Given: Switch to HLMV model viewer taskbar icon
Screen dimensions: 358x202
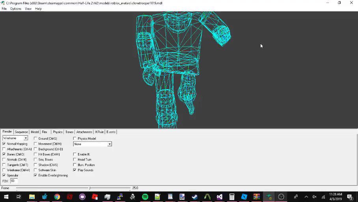Looking at the screenshot, I should (x=269, y=196).
